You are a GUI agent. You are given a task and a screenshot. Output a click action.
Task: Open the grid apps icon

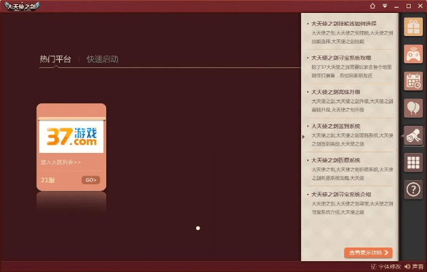[413, 163]
